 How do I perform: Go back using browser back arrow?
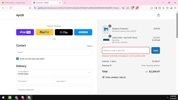pos(3,8)
